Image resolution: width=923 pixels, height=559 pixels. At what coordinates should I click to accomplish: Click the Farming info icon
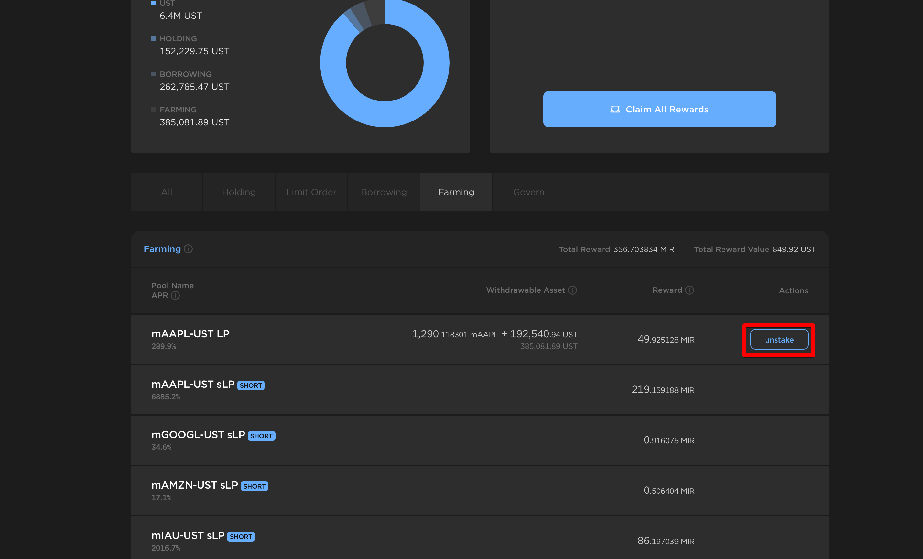click(x=189, y=249)
